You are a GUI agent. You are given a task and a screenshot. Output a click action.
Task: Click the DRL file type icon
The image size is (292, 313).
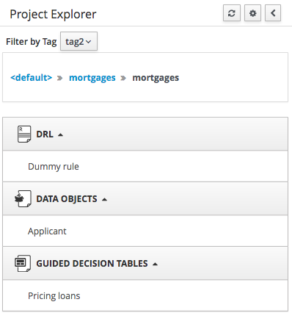coord(24,134)
